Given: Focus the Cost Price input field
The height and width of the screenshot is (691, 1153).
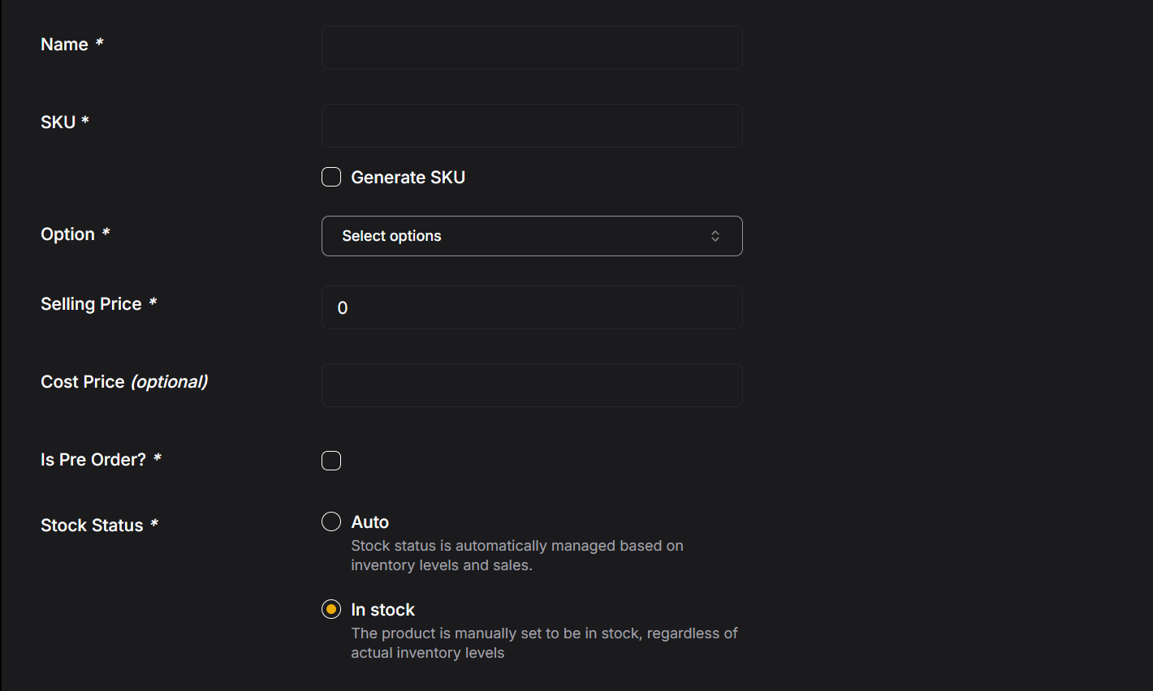Looking at the screenshot, I should coord(532,385).
